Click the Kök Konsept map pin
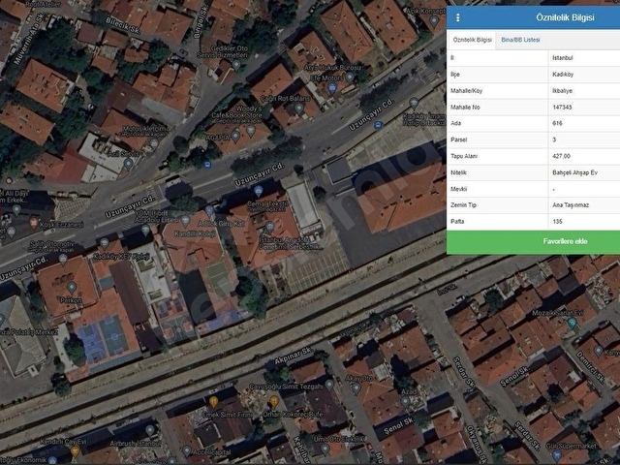The width and height of the screenshot is (620, 465). pos(434,20)
